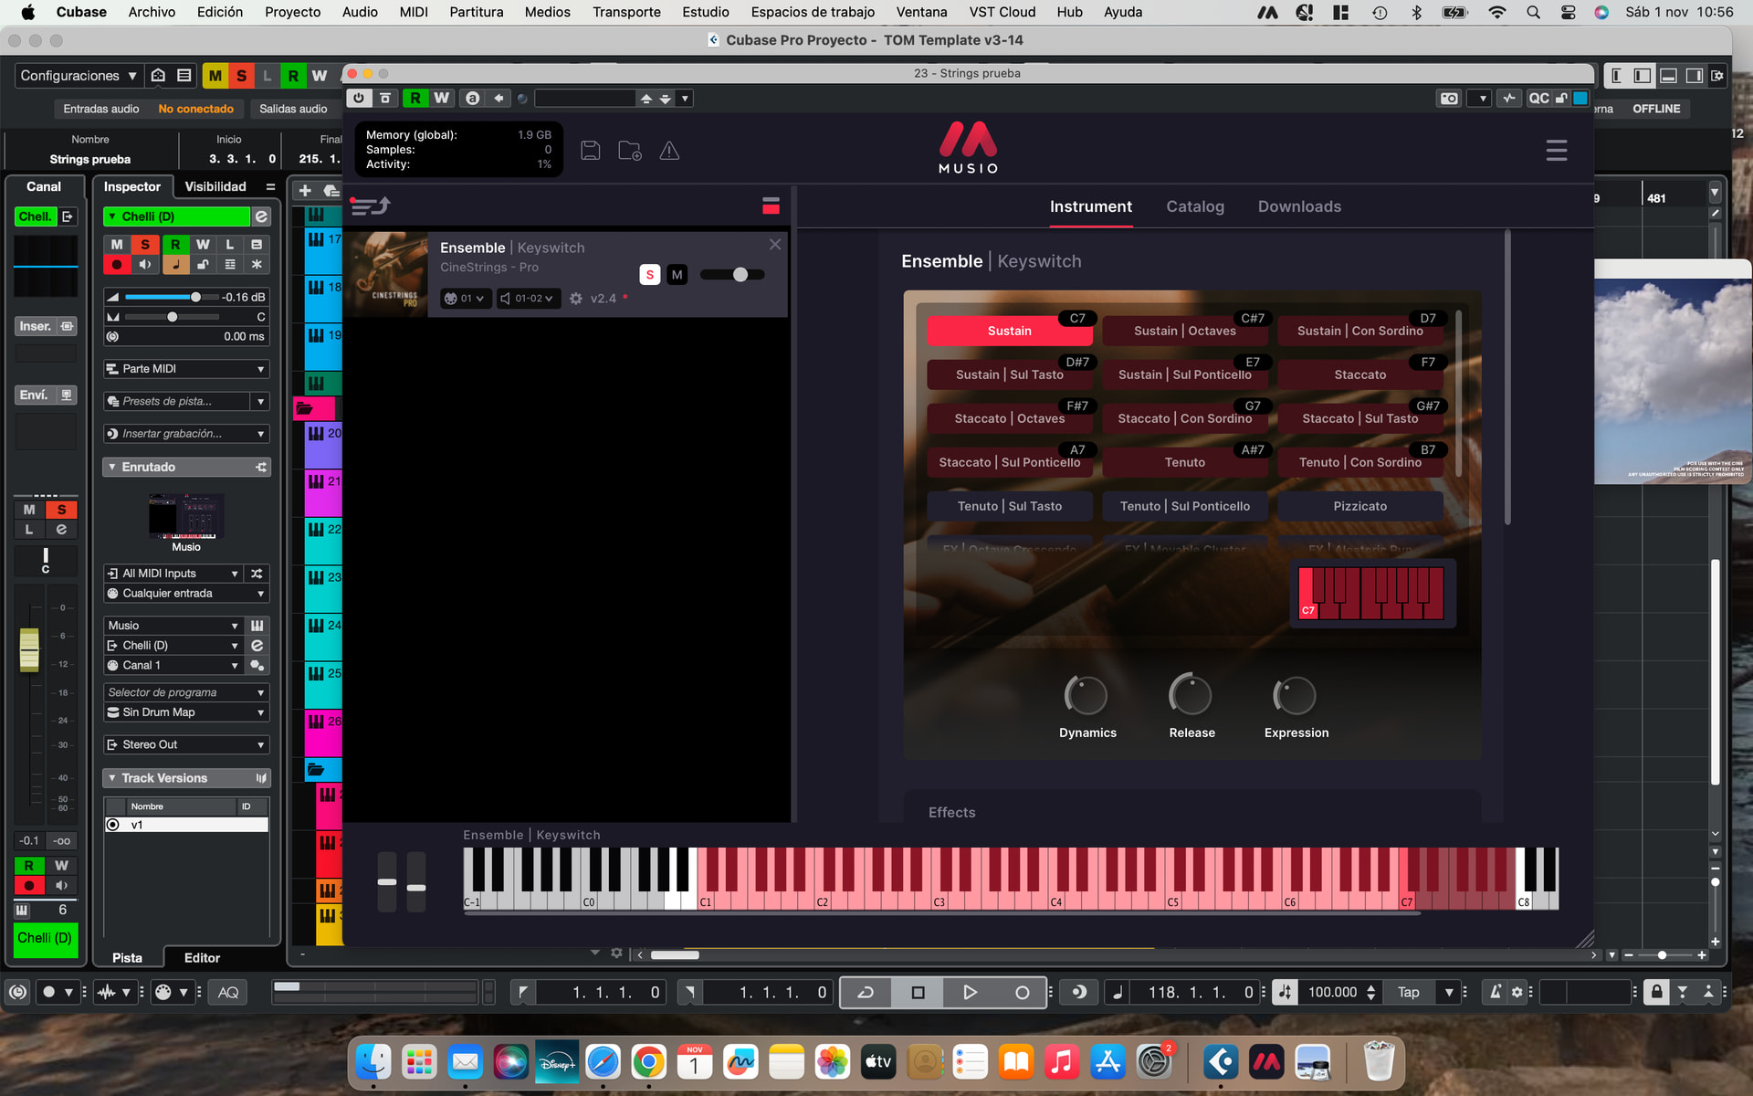Open the Musio hamburger menu

click(1556, 151)
